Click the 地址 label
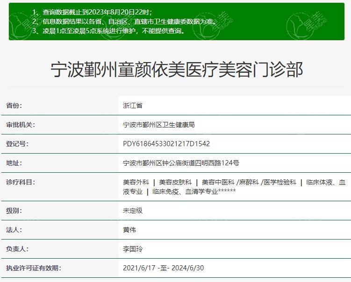 click(14, 163)
